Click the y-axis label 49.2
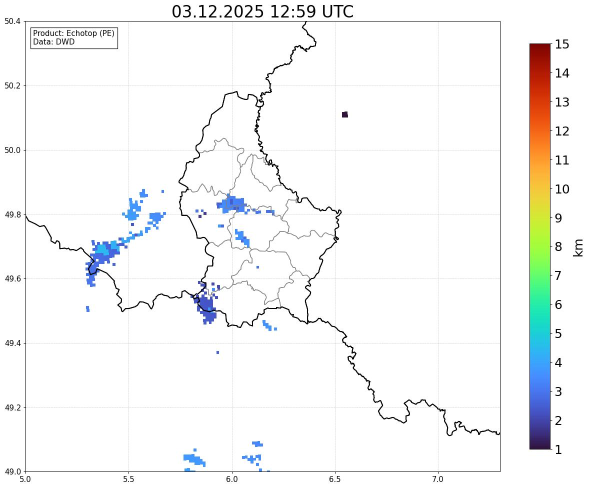The width and height of the screenshot is (589, 488). point(12,407)
